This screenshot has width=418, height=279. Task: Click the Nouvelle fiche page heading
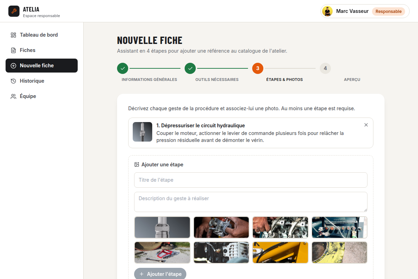click(x=150, y=40)
